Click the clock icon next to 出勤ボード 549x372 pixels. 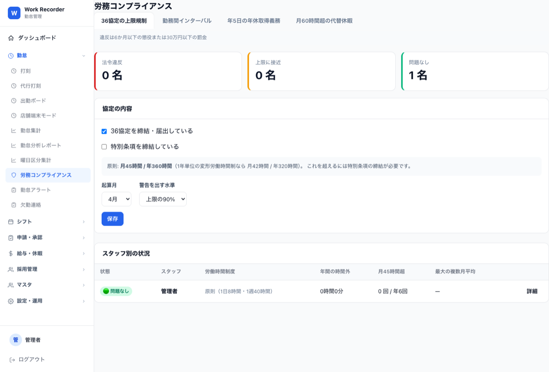pos(14,101)
